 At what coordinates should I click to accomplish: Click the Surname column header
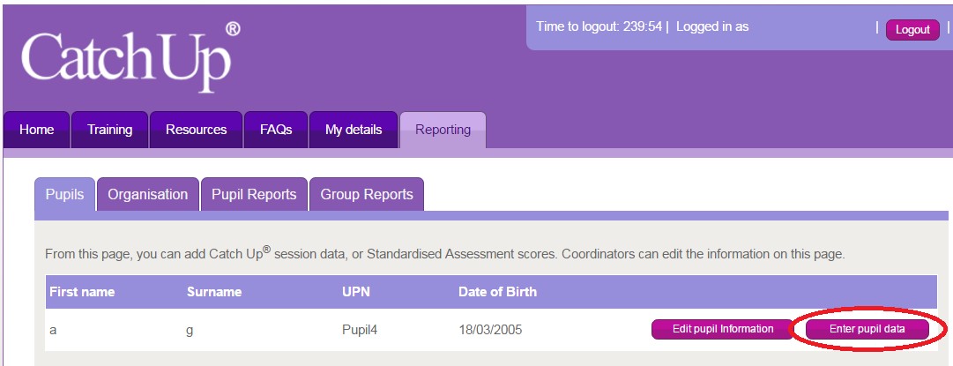tap(214, 292)
